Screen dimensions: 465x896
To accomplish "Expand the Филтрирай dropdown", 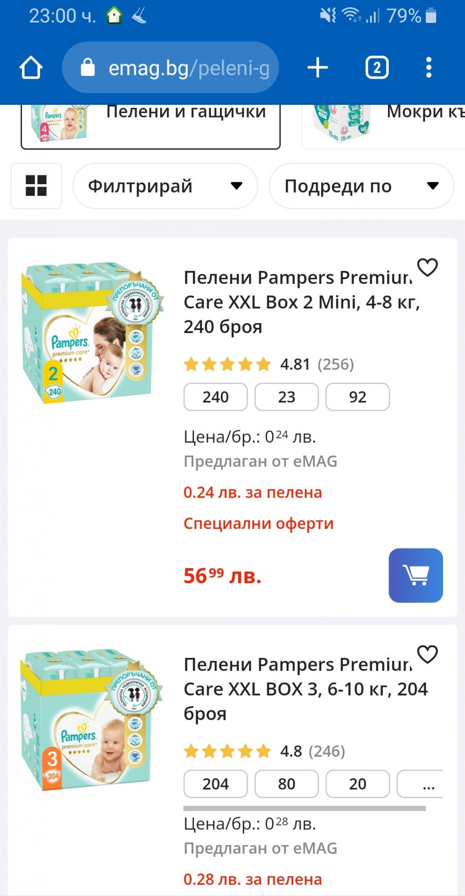I will (x=165, y=186).
